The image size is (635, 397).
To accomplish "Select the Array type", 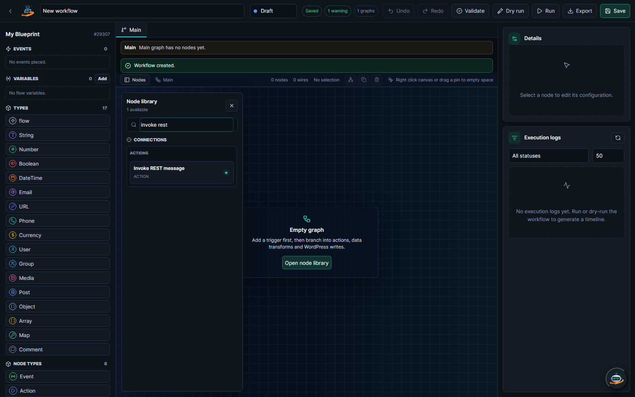I will [x=58, y=321].
